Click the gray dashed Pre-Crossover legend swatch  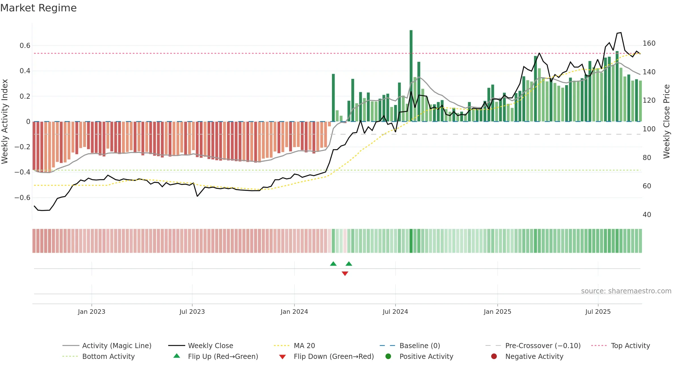pyautogui.click(x=493, y=346)
